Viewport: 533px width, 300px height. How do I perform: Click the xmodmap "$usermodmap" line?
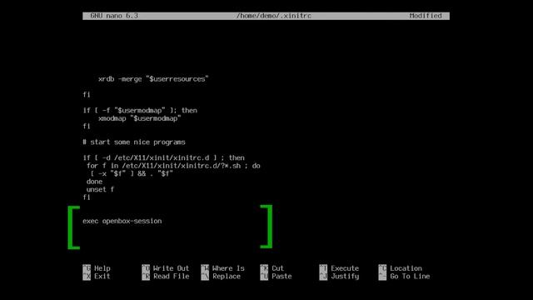tap(140, 118)
